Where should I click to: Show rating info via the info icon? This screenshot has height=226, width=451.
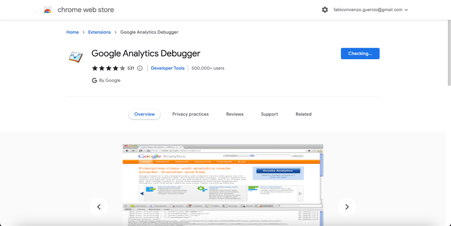[140, 68]
